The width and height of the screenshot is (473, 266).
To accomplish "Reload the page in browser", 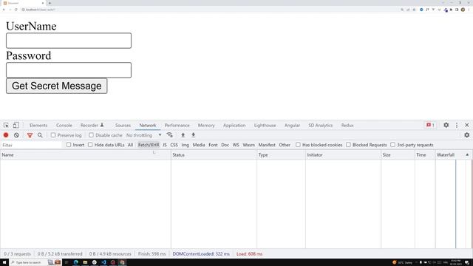I will click(x=16, y=10).
